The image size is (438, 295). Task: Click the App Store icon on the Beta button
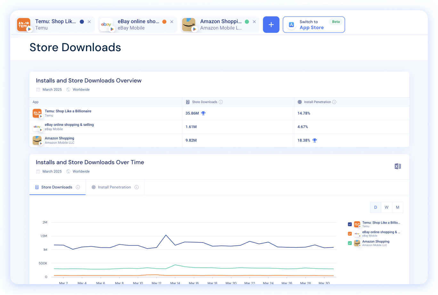291,24
